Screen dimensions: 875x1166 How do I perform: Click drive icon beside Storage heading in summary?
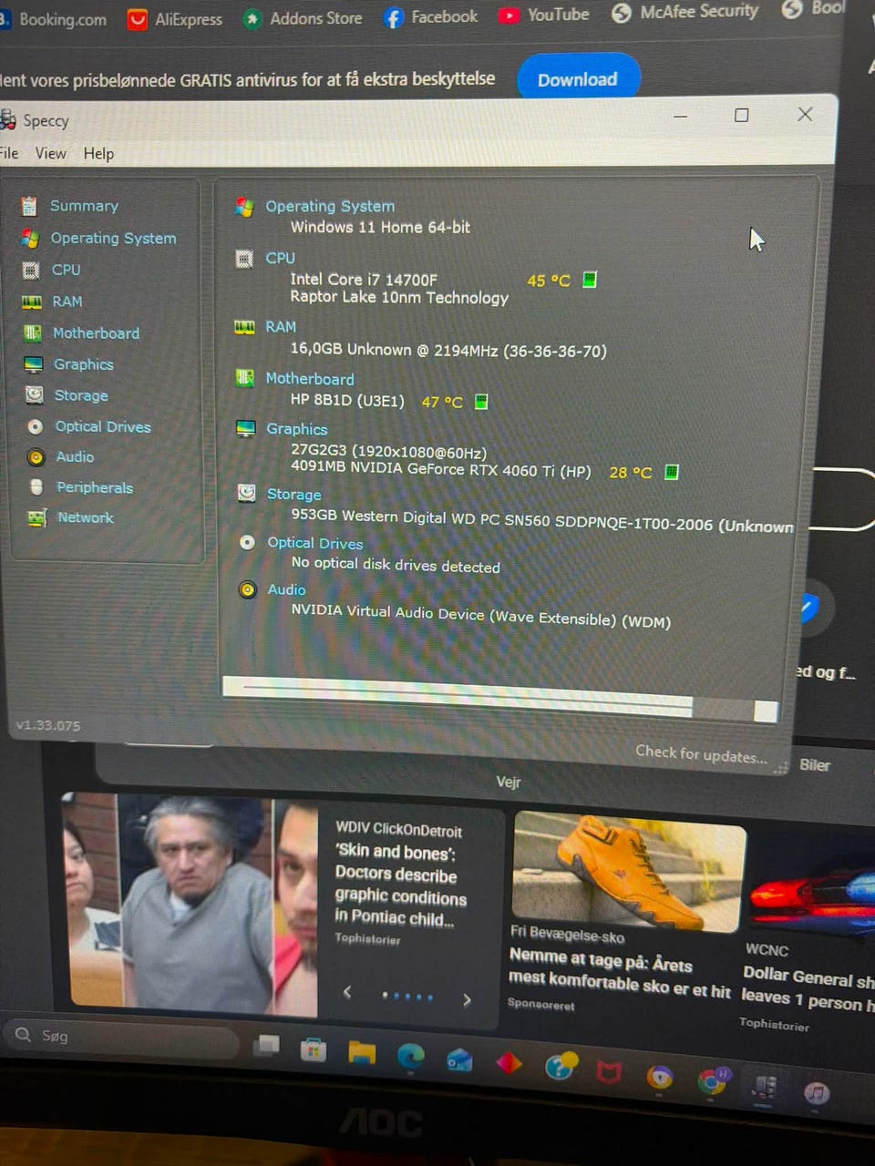246,493
